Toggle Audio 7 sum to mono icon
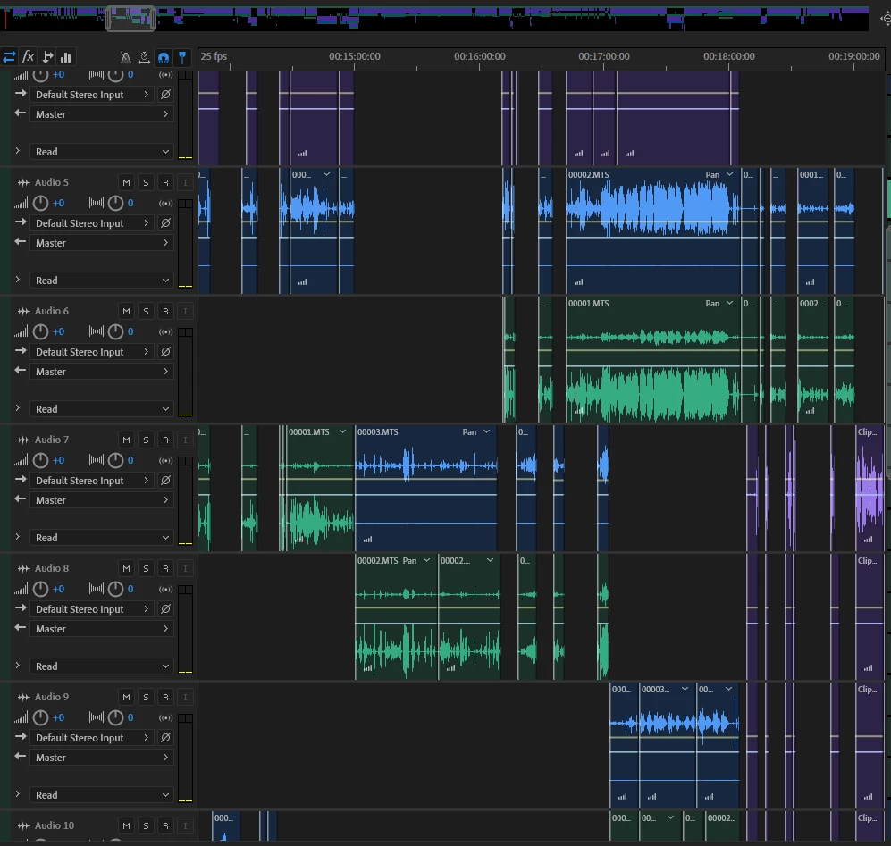 point(165,460)
